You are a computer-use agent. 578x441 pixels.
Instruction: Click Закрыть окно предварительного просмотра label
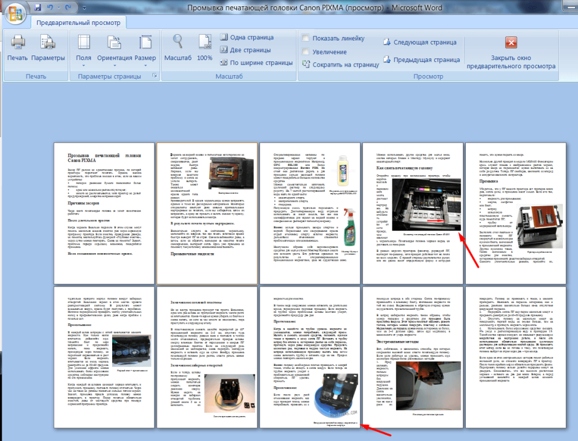coord(511,62)
